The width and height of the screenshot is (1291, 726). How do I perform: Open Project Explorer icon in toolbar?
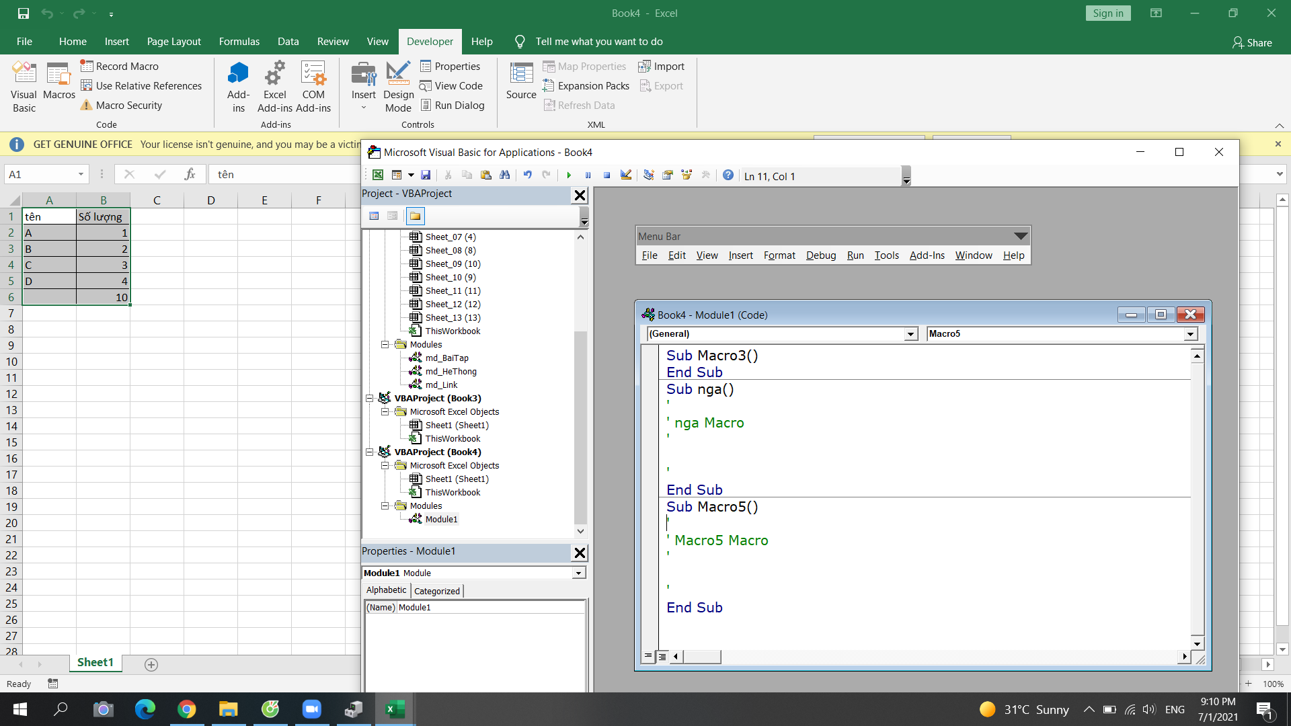649,175
